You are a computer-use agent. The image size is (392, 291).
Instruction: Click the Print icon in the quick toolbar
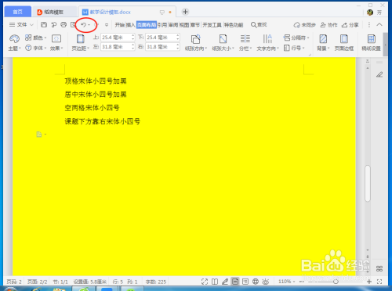pyautogui.click(x=64, y=25)
